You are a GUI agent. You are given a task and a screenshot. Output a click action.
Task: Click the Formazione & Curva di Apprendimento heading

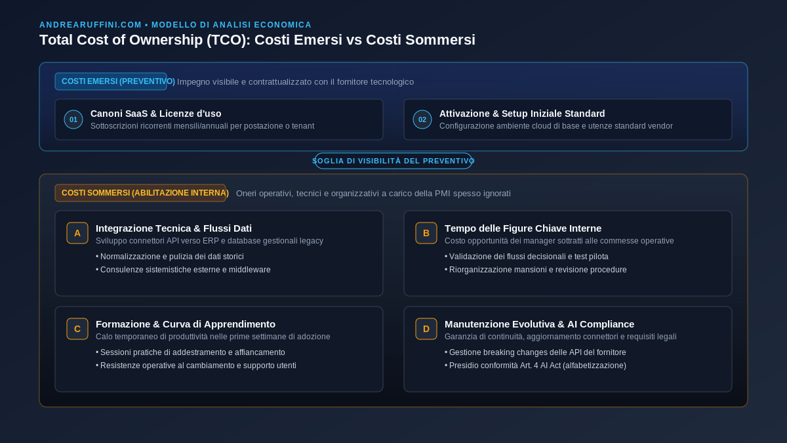(186, 324)
